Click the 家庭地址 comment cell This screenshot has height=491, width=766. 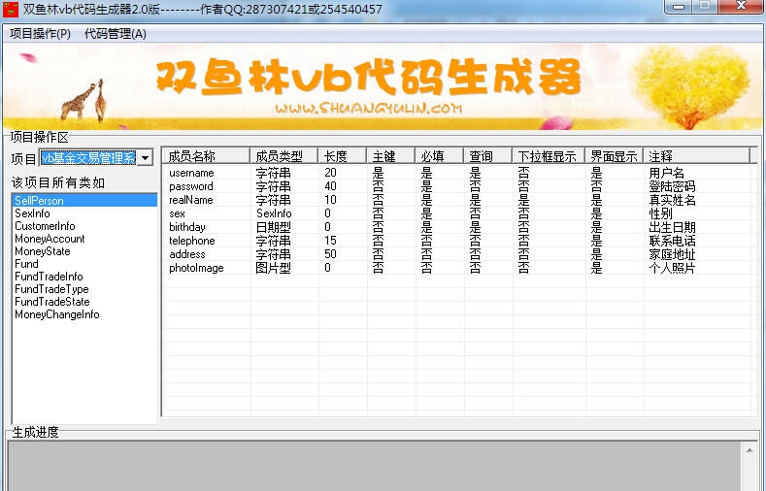tap(672, 254)
